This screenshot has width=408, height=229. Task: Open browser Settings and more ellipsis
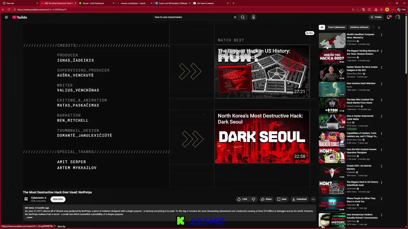click(393, 10)
